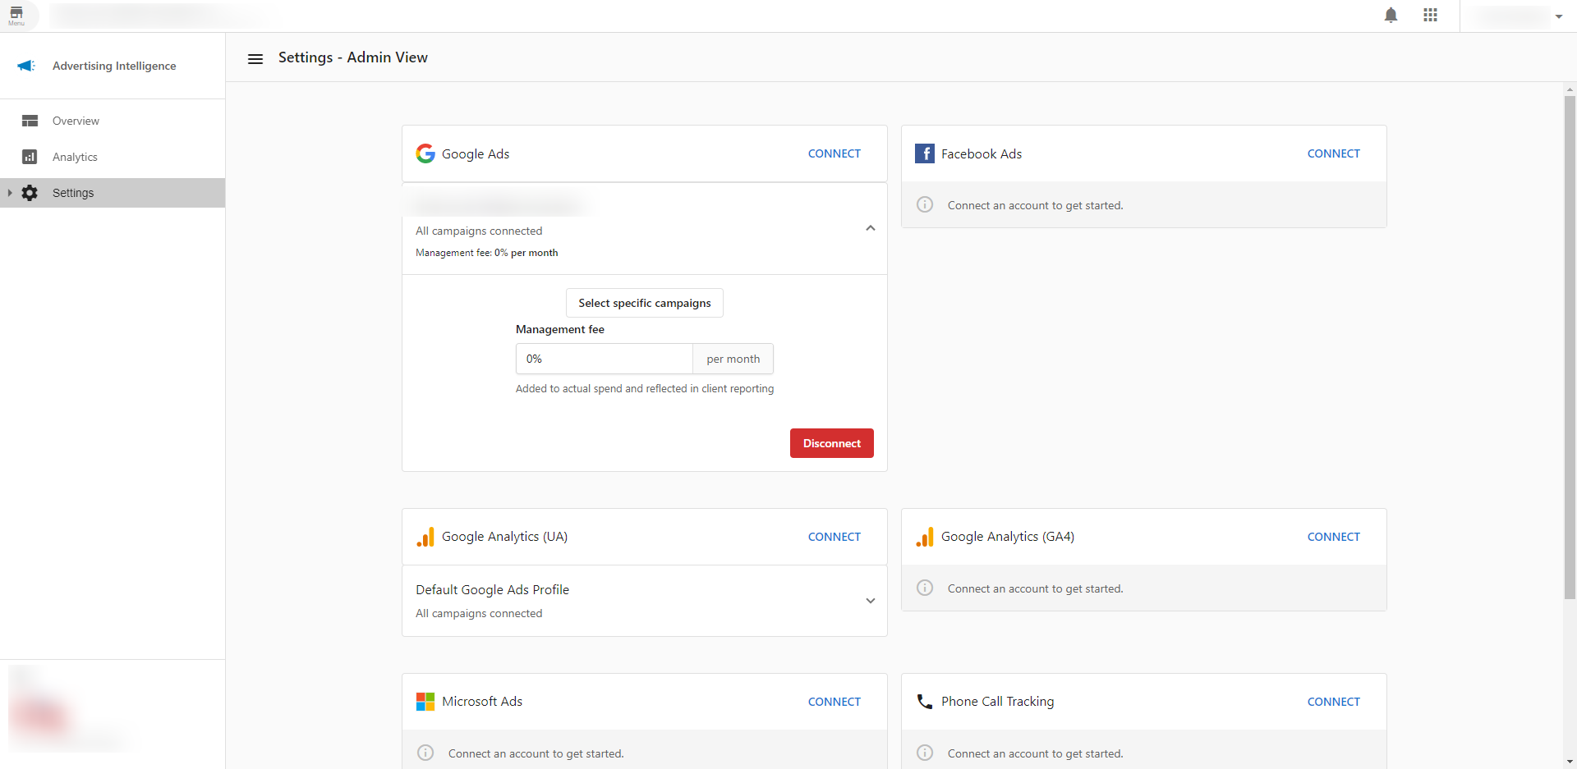Image resolution: width=1577 pixels, height=769 pixels.
Task: Open Overview in the sidebar
Action: [x=76, y=121]
